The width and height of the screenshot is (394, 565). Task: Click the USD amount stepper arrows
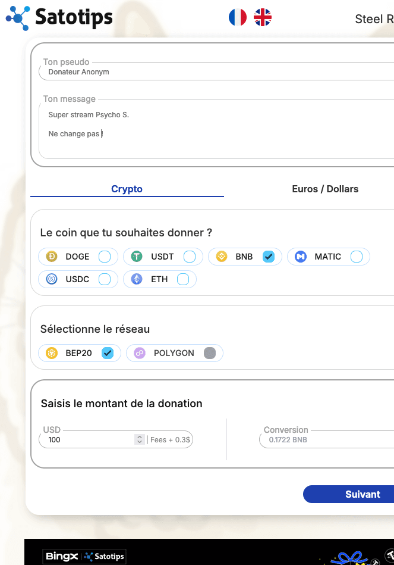(x=140, y=439)
